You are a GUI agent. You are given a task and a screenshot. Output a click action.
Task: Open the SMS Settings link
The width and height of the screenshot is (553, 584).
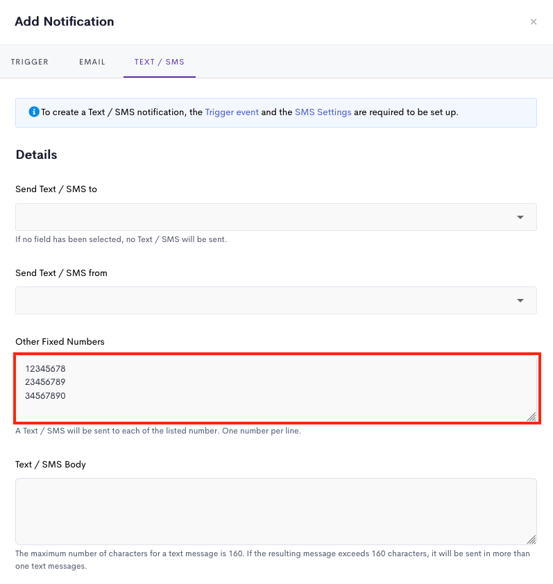pos(323,112)
